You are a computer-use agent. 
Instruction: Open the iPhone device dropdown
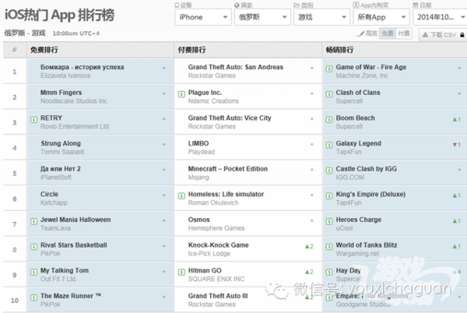[203, 17]
